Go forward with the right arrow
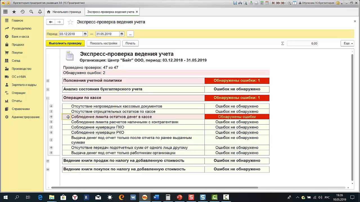 point(59,22)
